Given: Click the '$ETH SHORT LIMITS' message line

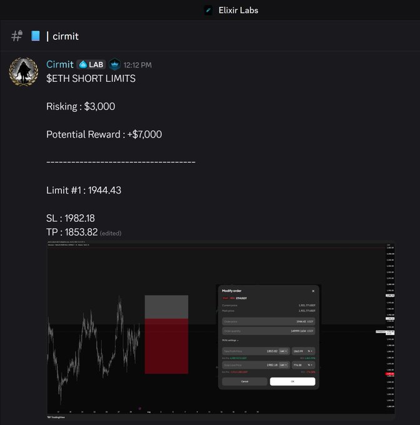Looking at the screenshot, I should [91, 79].
